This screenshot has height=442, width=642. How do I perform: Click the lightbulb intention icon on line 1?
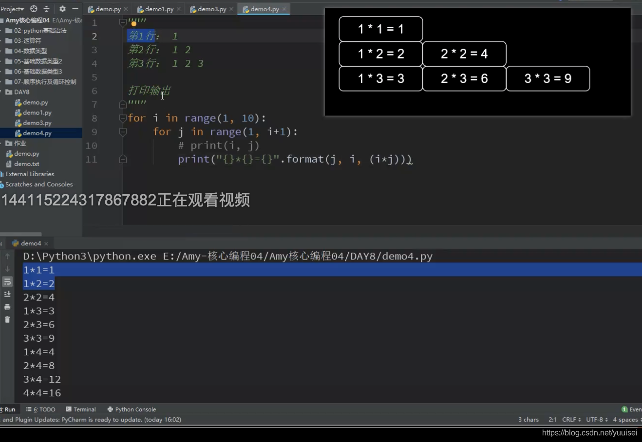tap(133, 24)
